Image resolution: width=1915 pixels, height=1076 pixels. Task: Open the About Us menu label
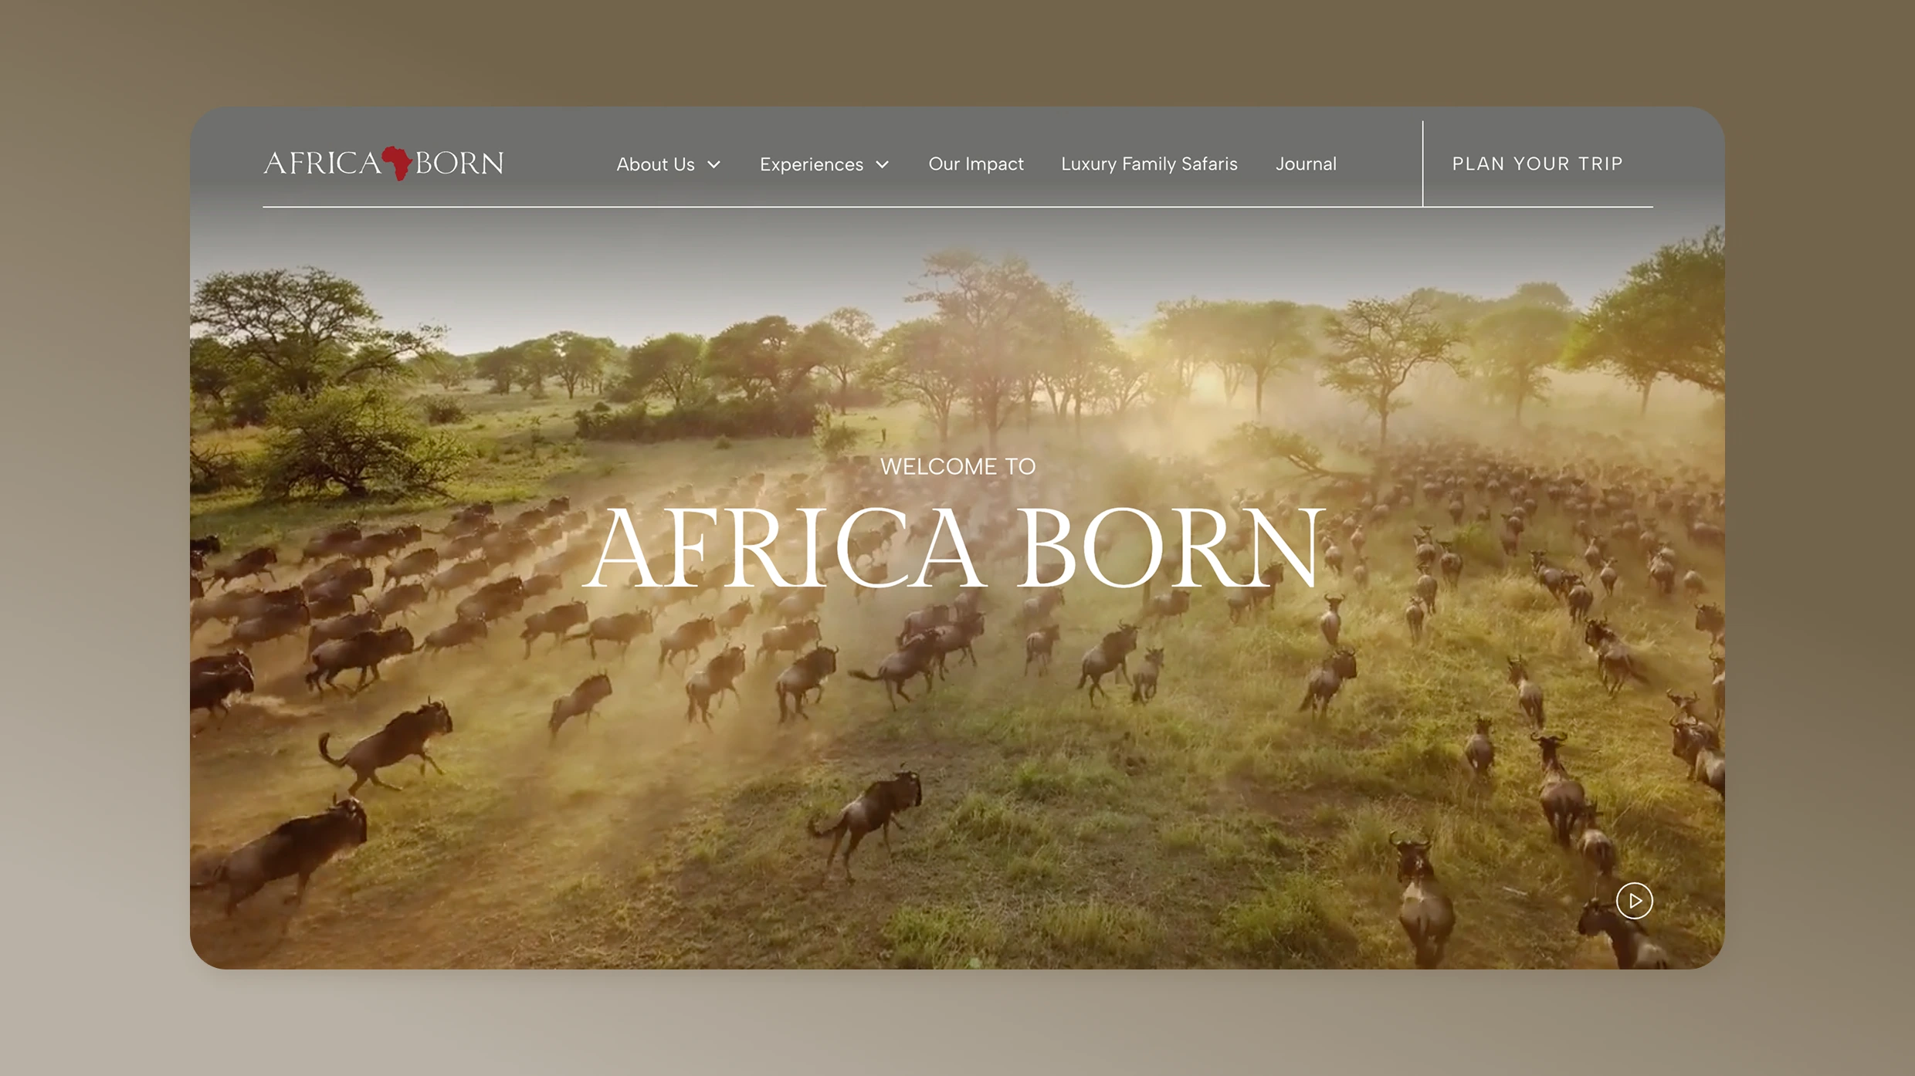click(656, 164)
